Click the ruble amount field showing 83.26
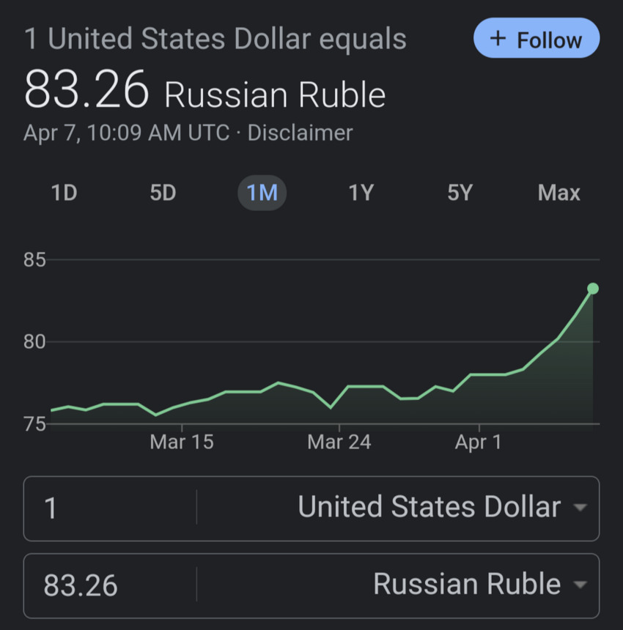This screenshot has width=623, height=630. click(110, 585)
